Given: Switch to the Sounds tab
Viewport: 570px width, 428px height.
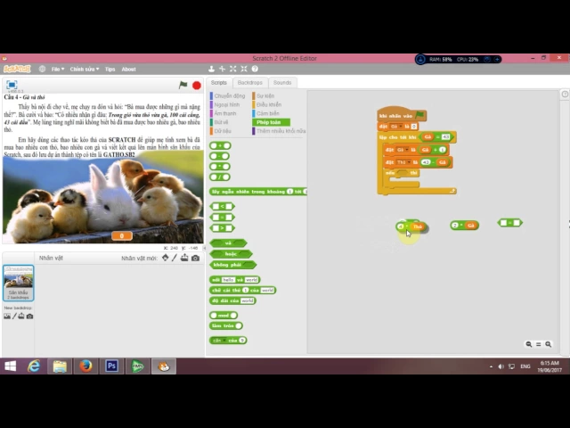Looking at the screenshot, I should pos(281,82).
